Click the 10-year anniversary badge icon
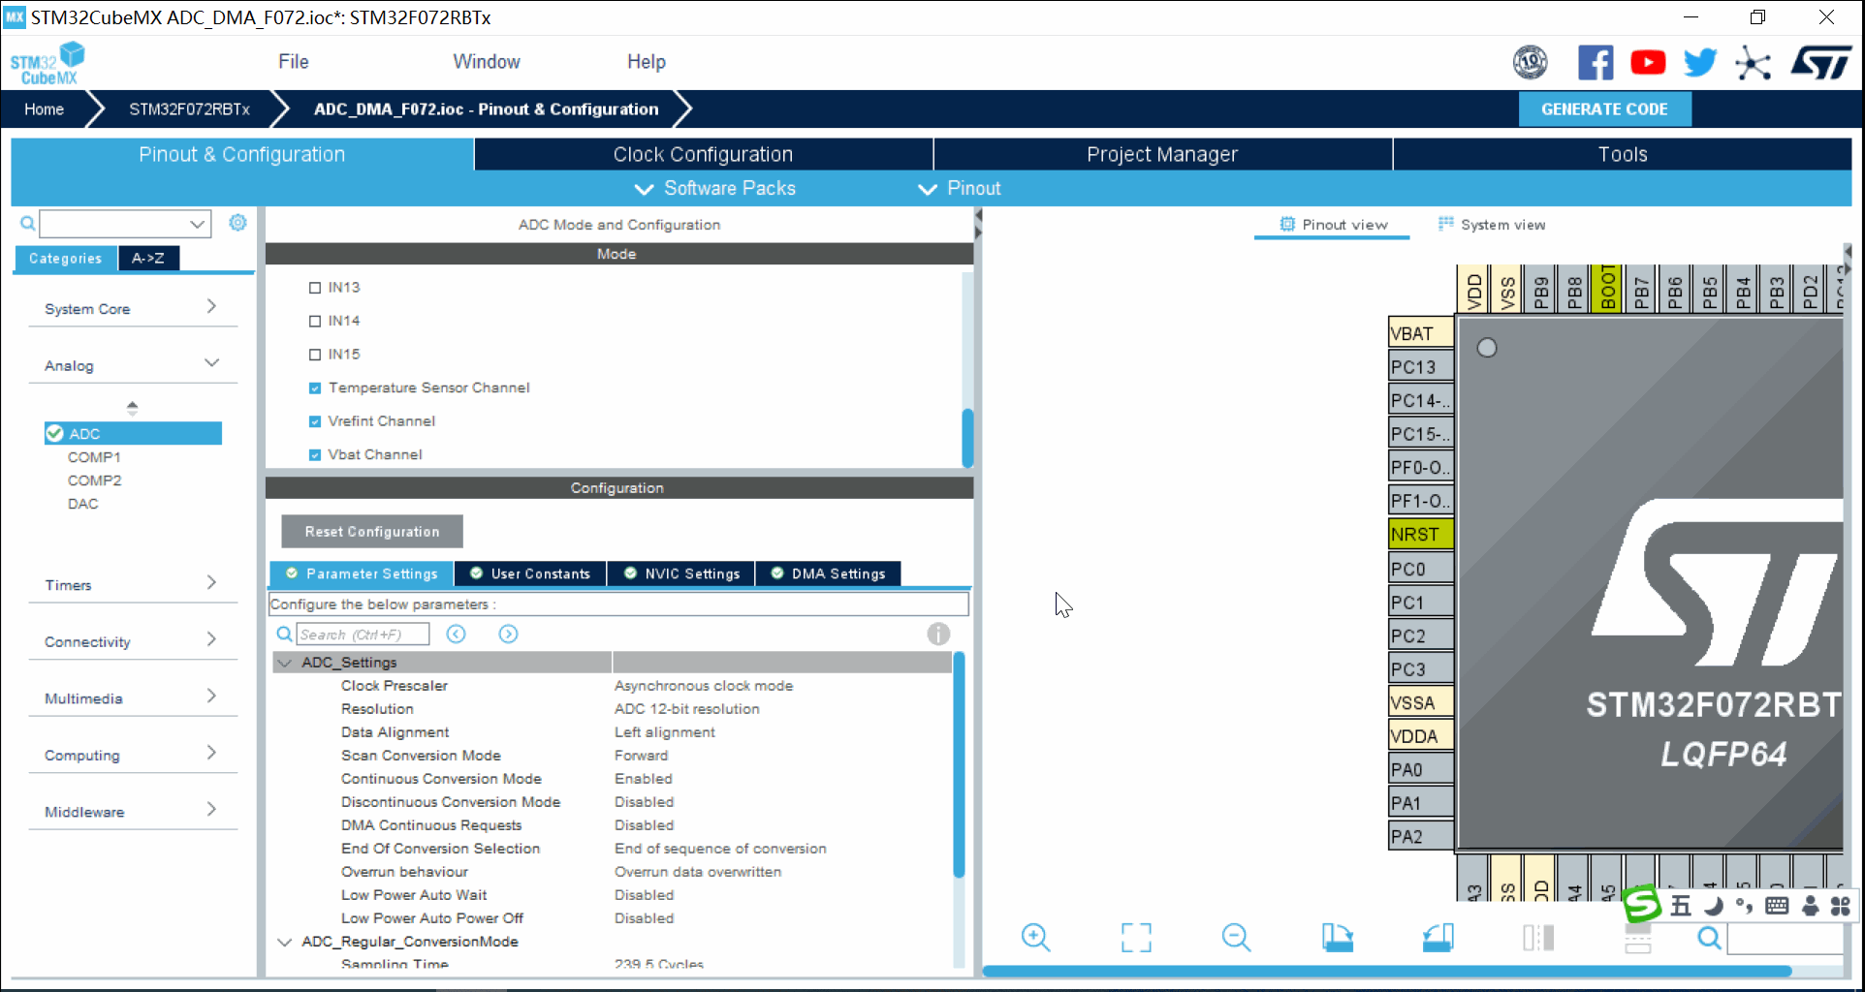Viewport: 1865px width, 992px height. coord(1531,63)
